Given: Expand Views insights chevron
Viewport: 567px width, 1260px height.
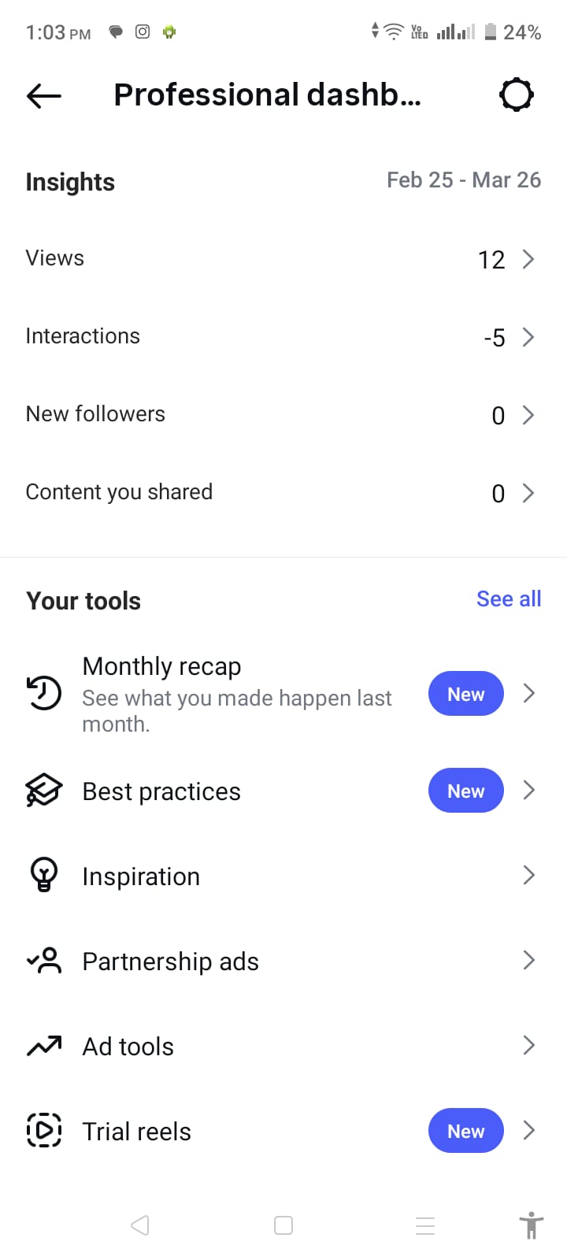Looking at the screenshot, I should pos(528,259).
